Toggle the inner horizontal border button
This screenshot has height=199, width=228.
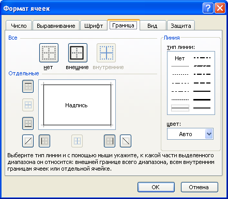[28, 105]
